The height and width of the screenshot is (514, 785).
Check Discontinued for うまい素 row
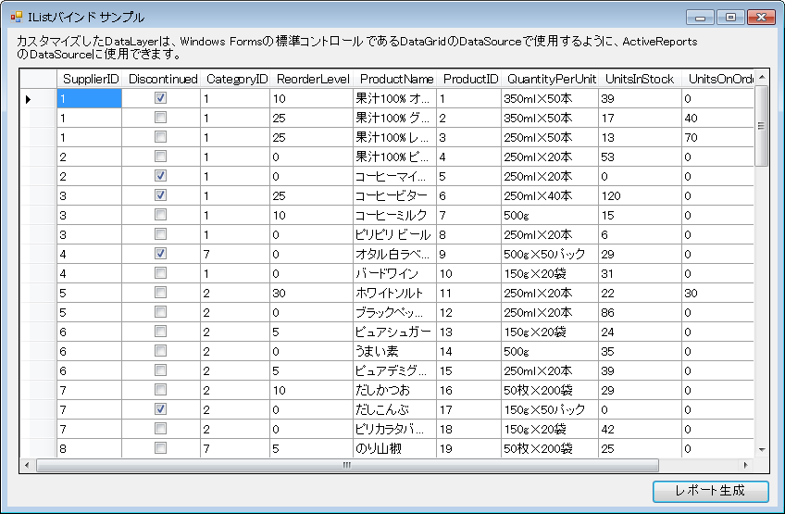click(160, 351)
